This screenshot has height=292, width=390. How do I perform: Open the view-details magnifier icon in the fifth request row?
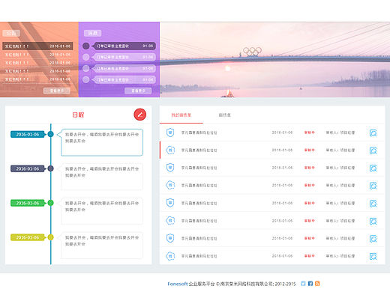[x=373, y=204]
